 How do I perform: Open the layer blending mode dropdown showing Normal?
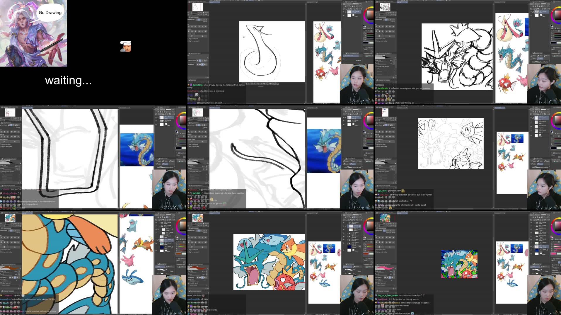(349, 4)
